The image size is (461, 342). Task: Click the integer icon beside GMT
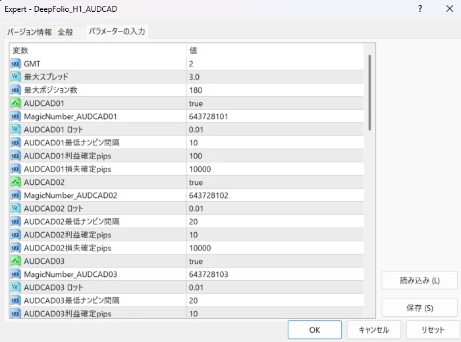click(x=16, y=64)
